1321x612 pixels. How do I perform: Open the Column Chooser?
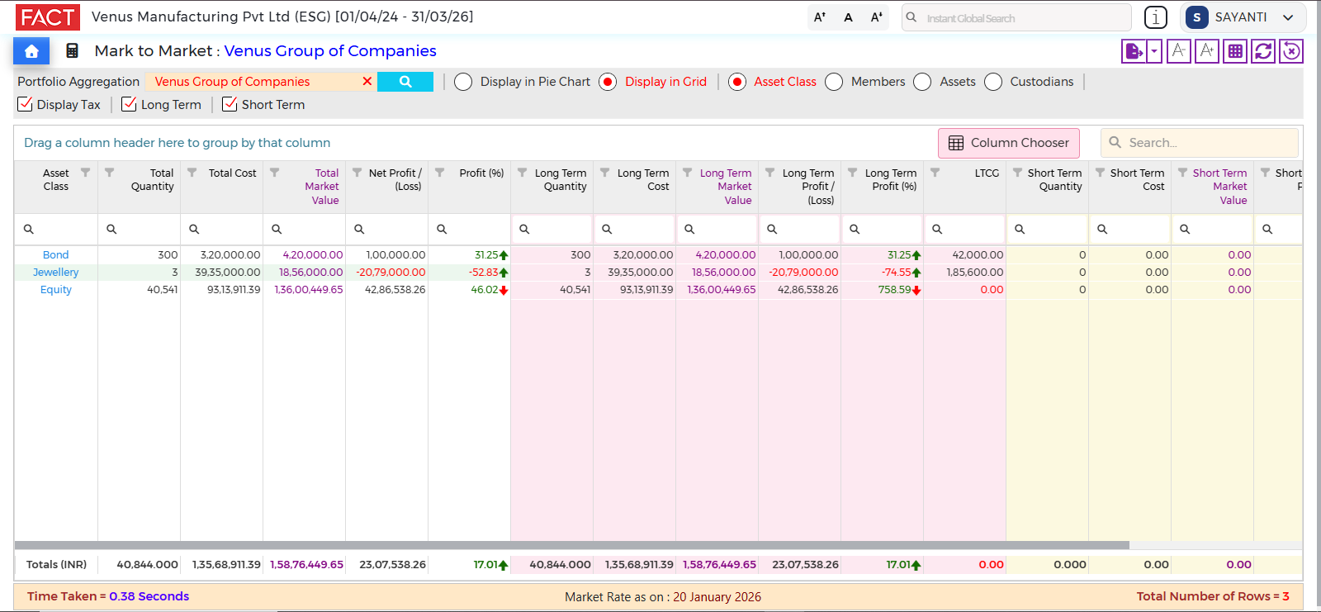[1009, 143]
